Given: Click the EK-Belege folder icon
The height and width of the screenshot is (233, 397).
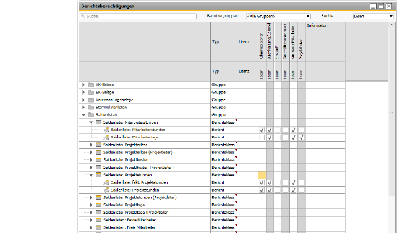Looking at the screenshot, I should click(91, 92).
